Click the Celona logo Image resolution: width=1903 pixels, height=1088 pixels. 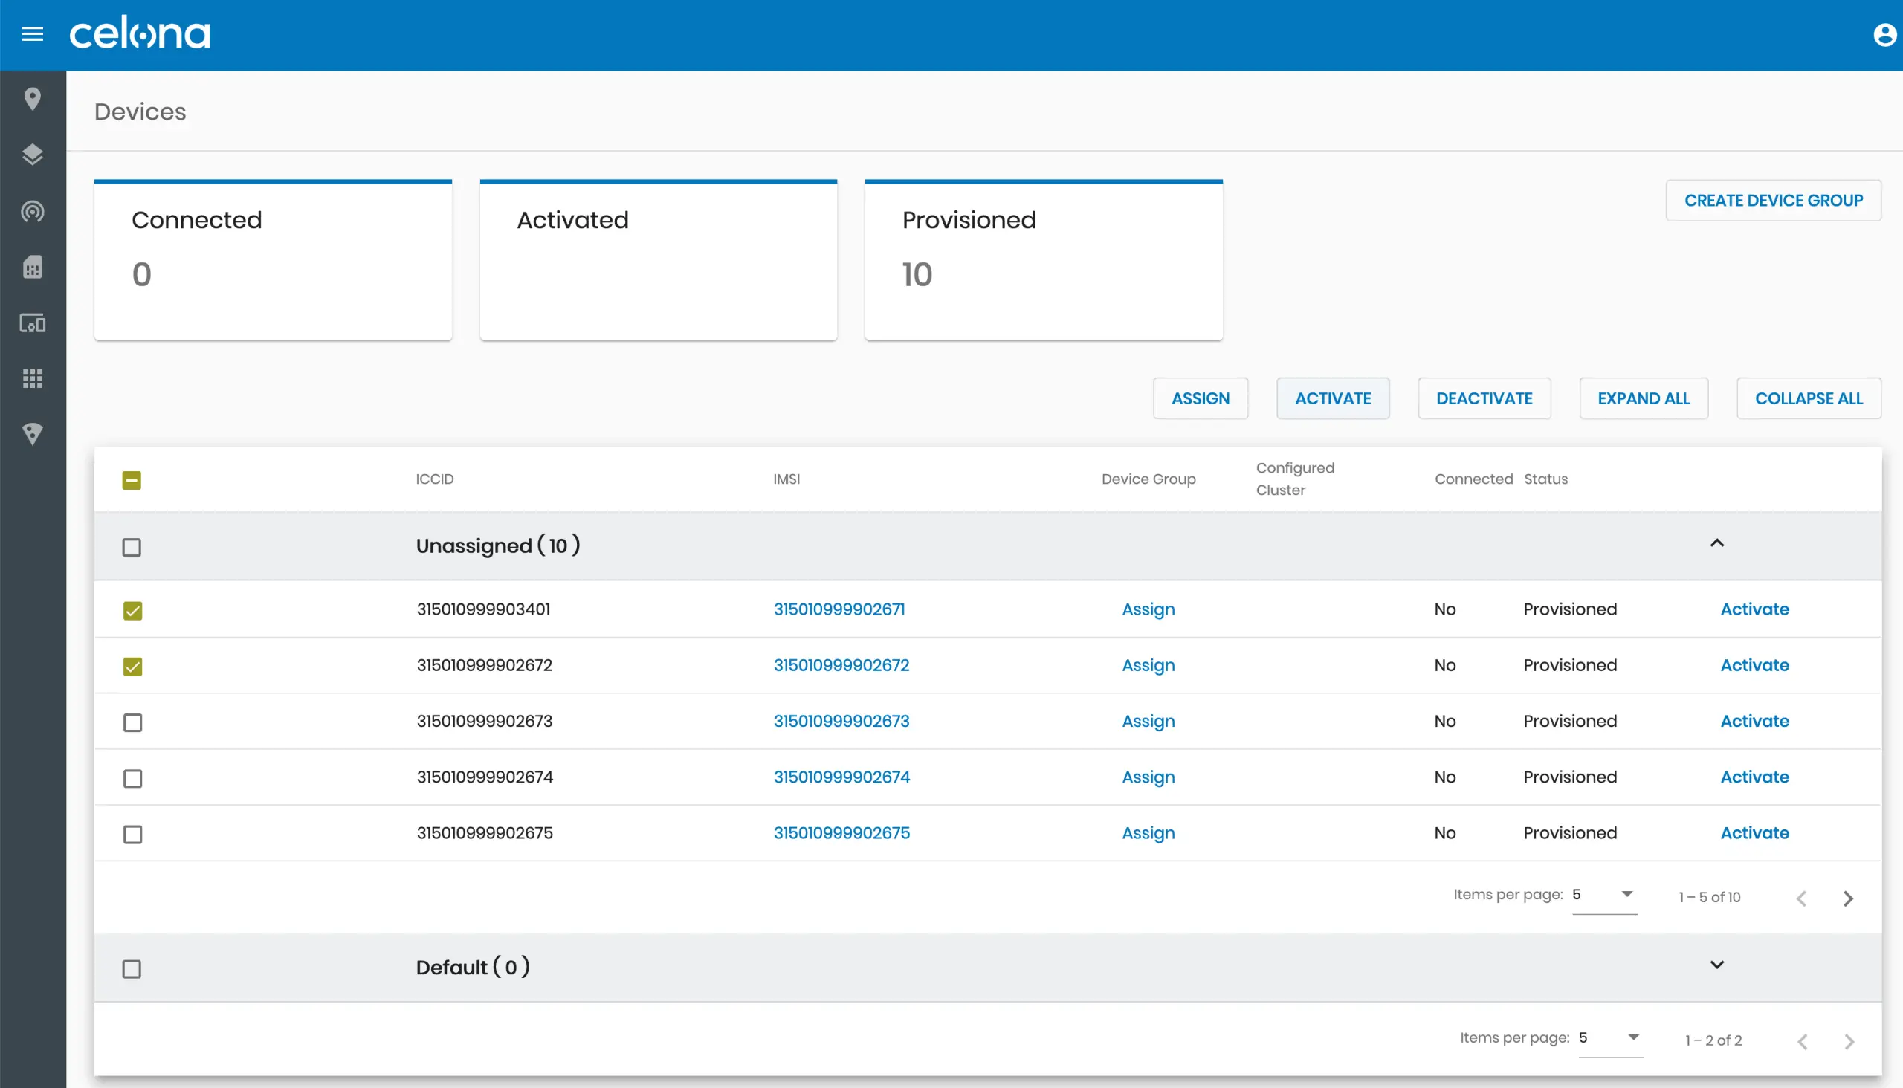(140, 34)
